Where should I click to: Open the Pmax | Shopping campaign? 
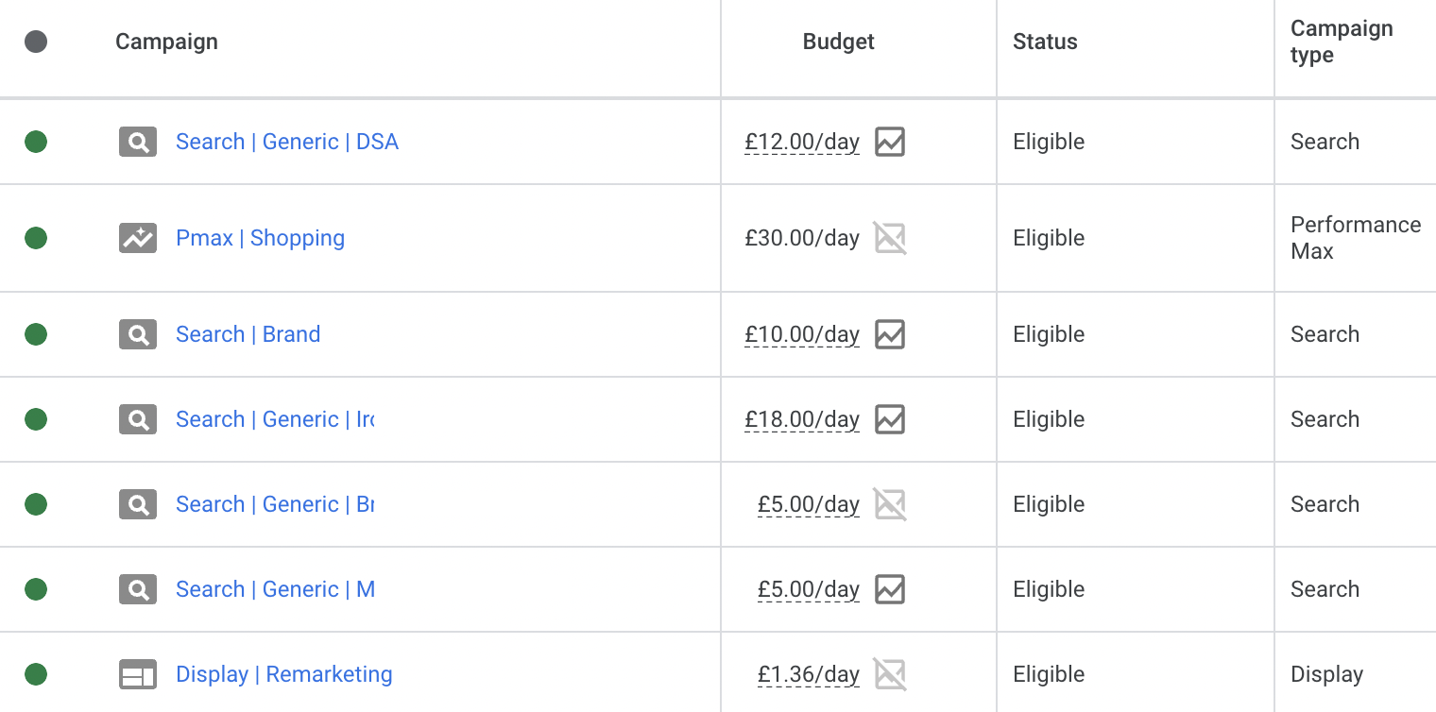(x=260, y=238)
